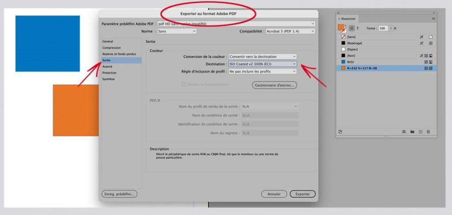Viewport: 452px width, 215px height.
Task: Click the none icon on [Sans] row
Action: tap(431, 37)
